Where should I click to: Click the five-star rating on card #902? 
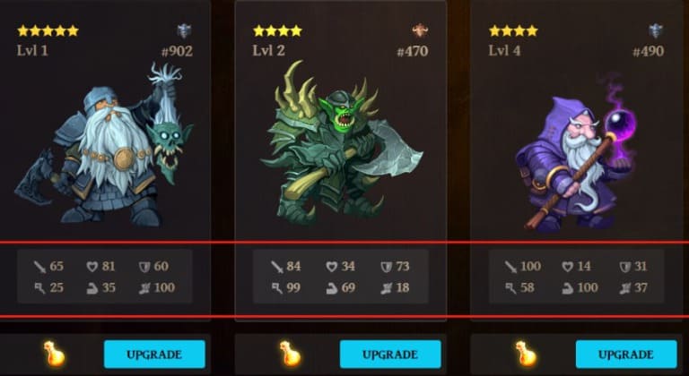48,30
